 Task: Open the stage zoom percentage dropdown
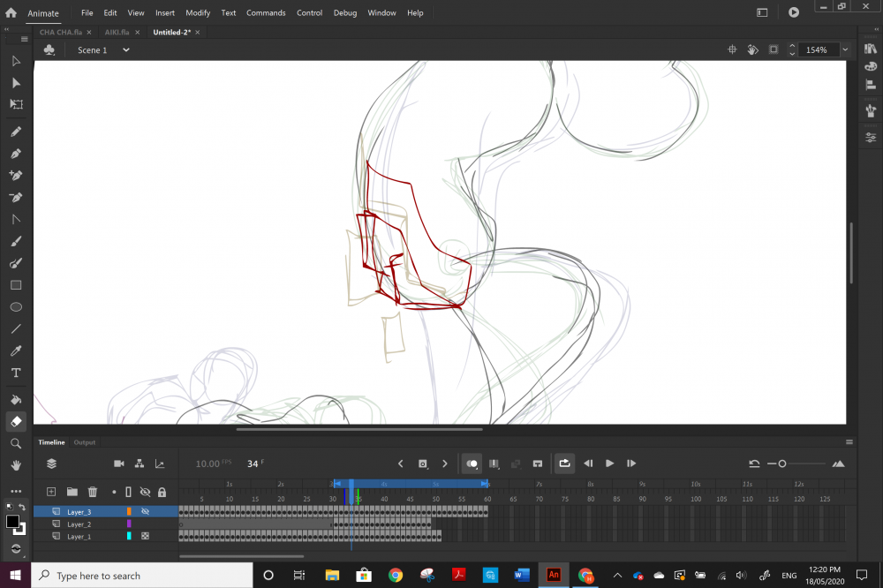pyautogui.click(x=845, y=50)
